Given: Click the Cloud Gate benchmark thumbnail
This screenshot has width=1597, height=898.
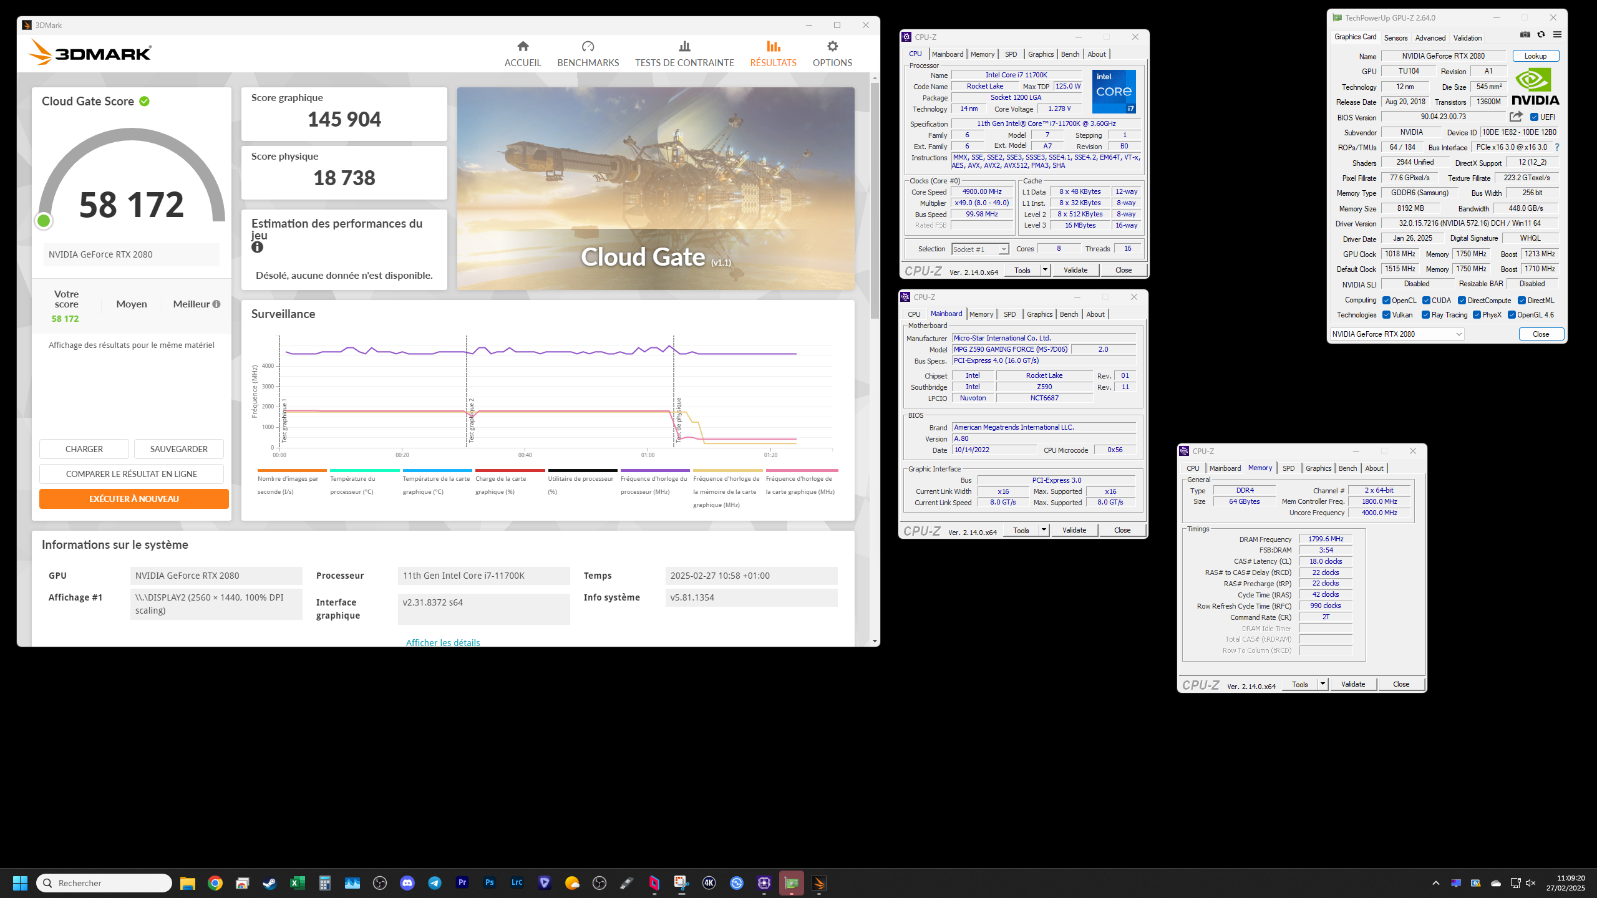Looking at the screenshot, I should pos(656,188).
